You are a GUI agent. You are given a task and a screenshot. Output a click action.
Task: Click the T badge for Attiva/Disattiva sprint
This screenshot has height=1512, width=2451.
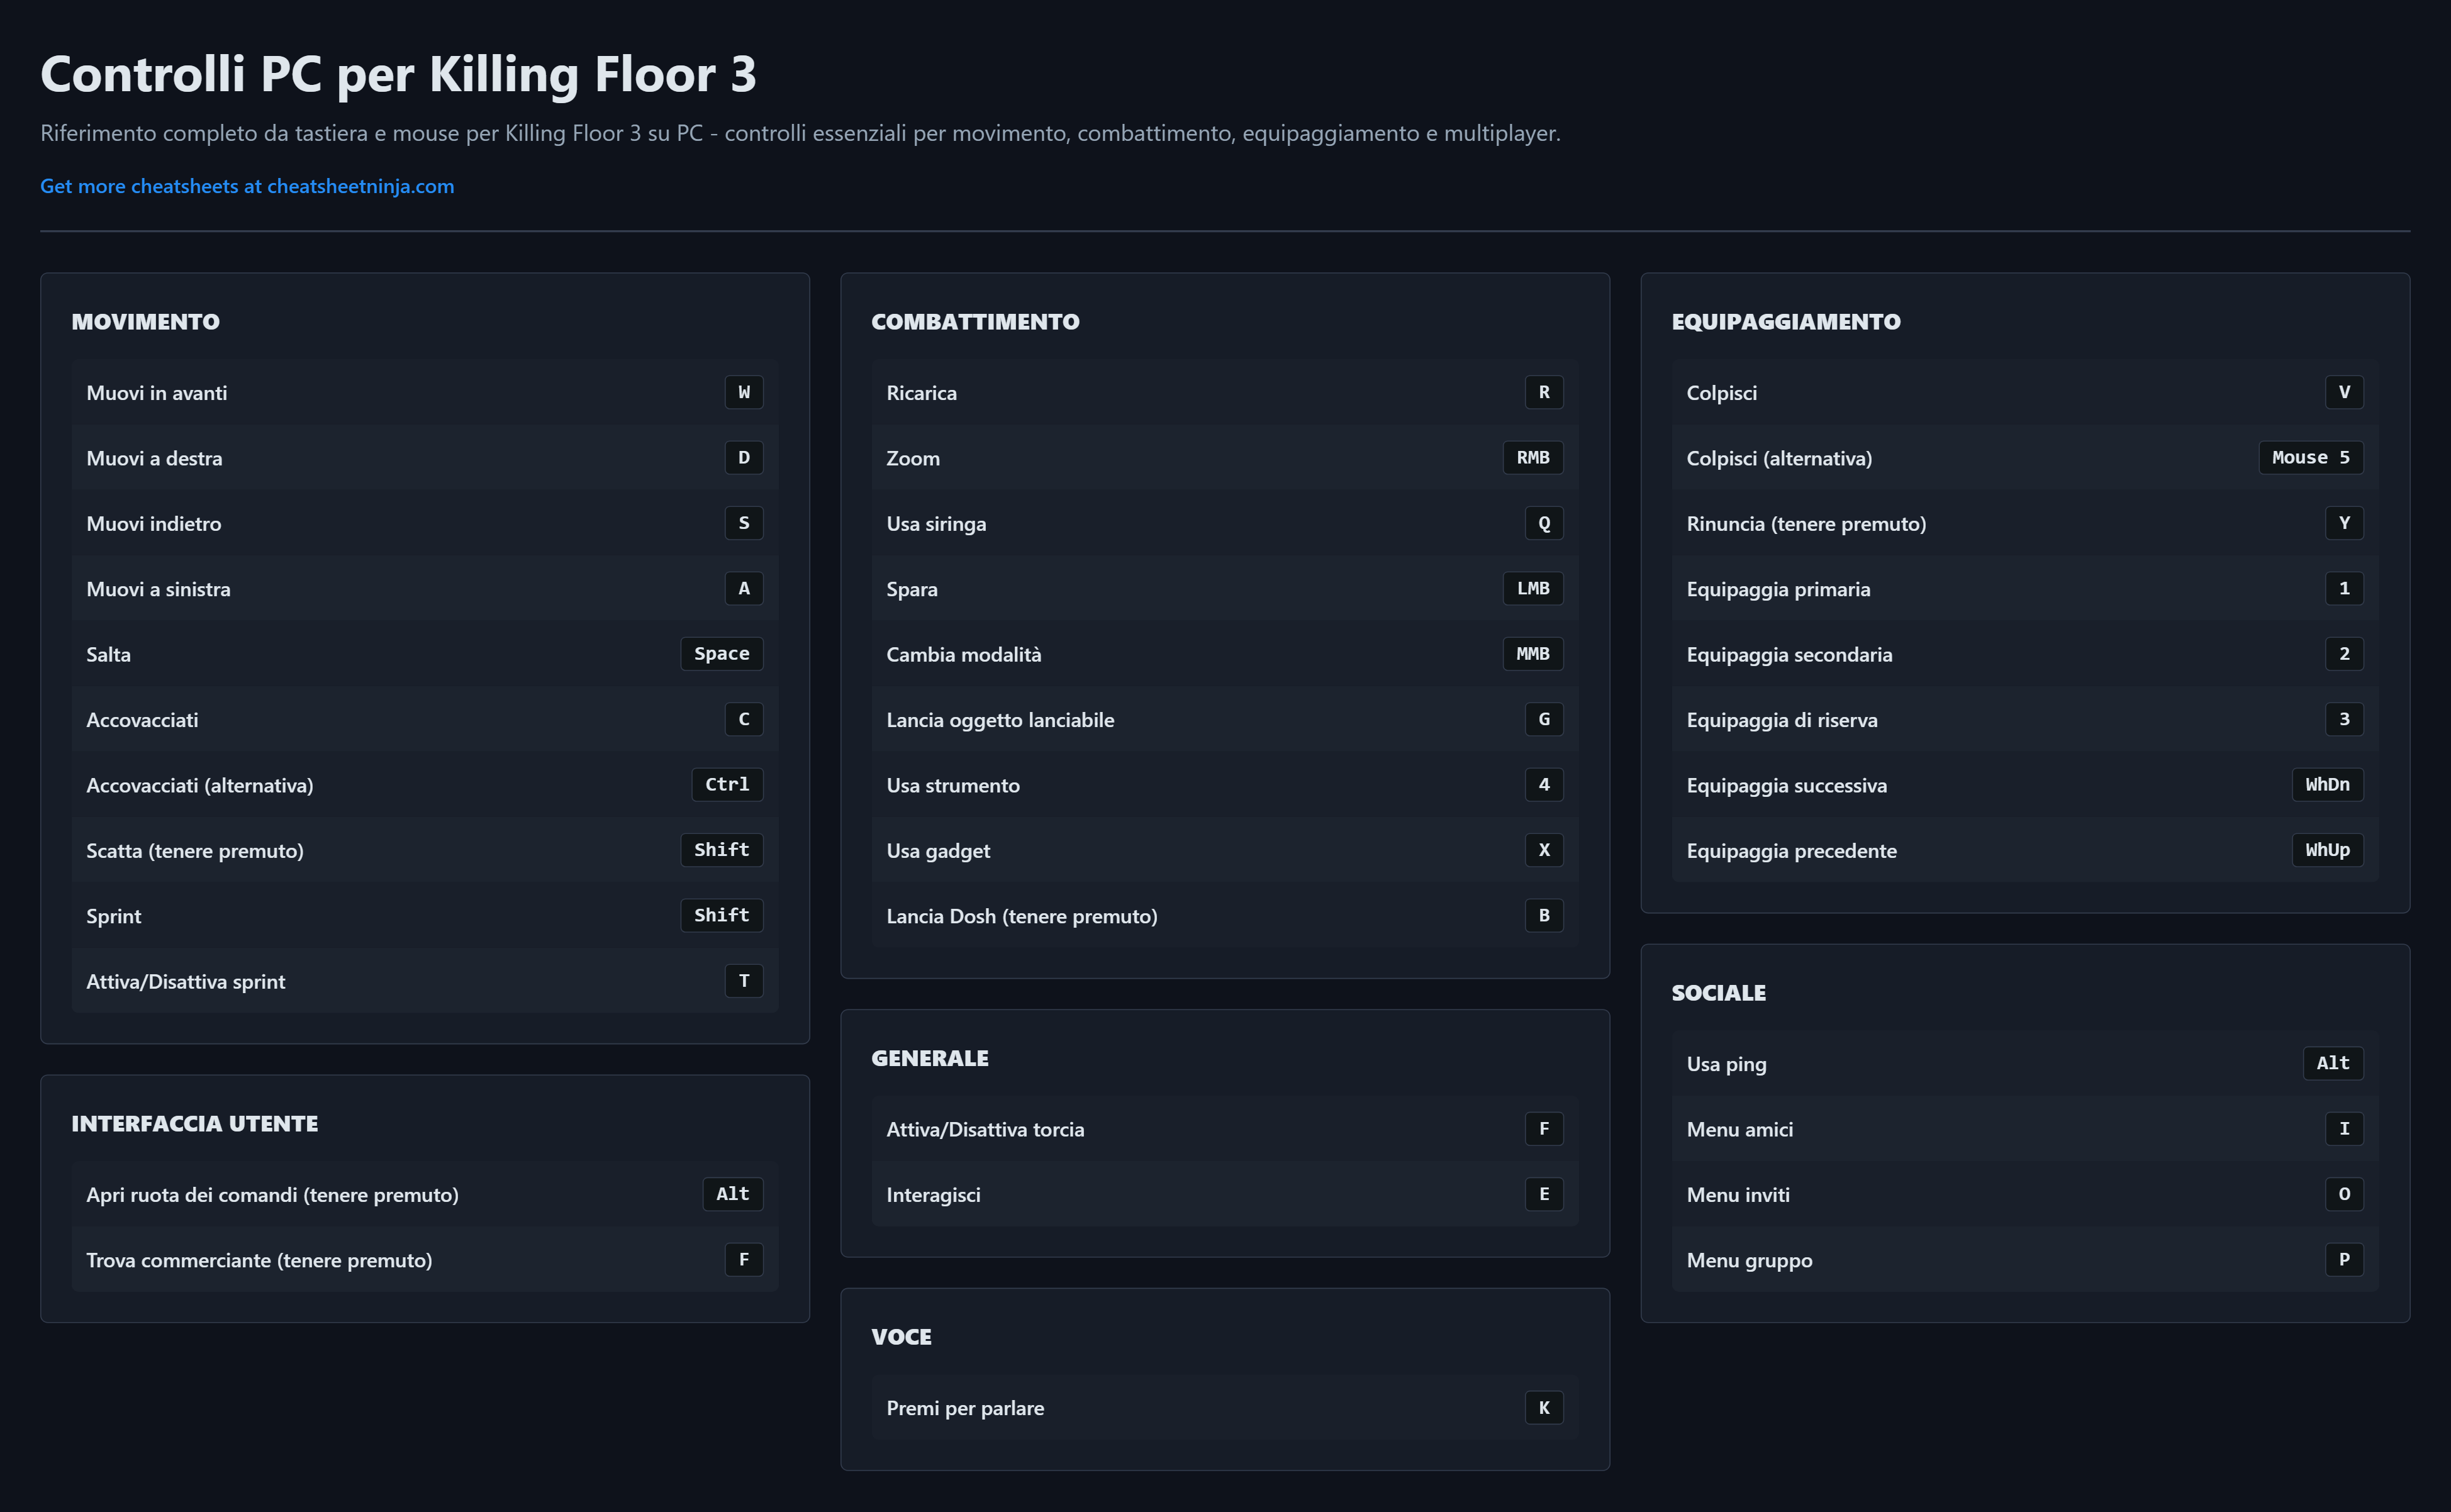coord(743,981)
